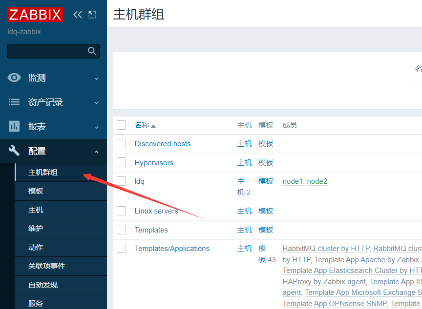The height and width of the screenshot is (309, 422).
Task: Open the Templates/Applications group link
Action: [x=172, y=249]
